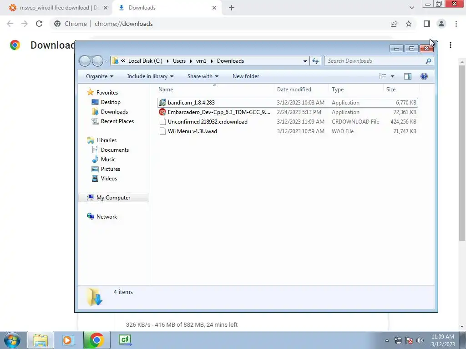Image resolution: width=466 pixels, height=349 pixels.
Task: Toggle the preview pane icon
Action: pos(408,76)
